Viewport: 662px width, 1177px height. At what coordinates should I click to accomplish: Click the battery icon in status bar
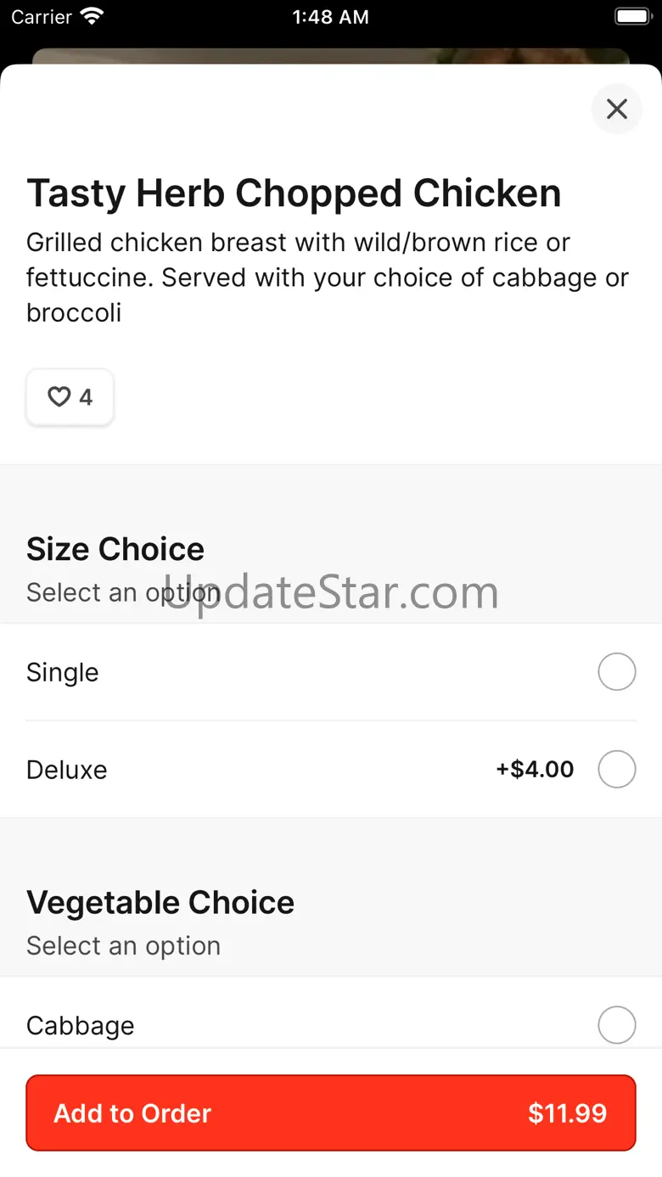pyautogui.click(x=631, y=16)
